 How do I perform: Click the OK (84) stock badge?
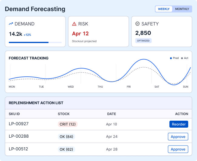66,137
